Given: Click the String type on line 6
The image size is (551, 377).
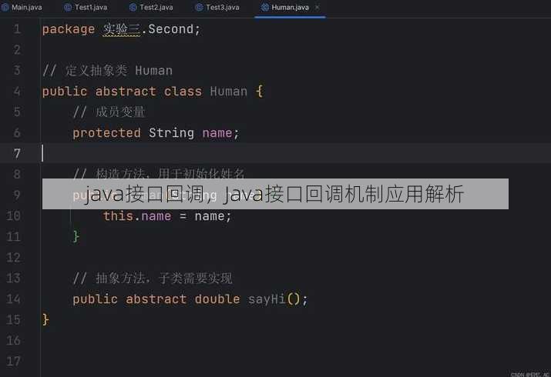Looking at the screenshot, I should tap(171, 133).
